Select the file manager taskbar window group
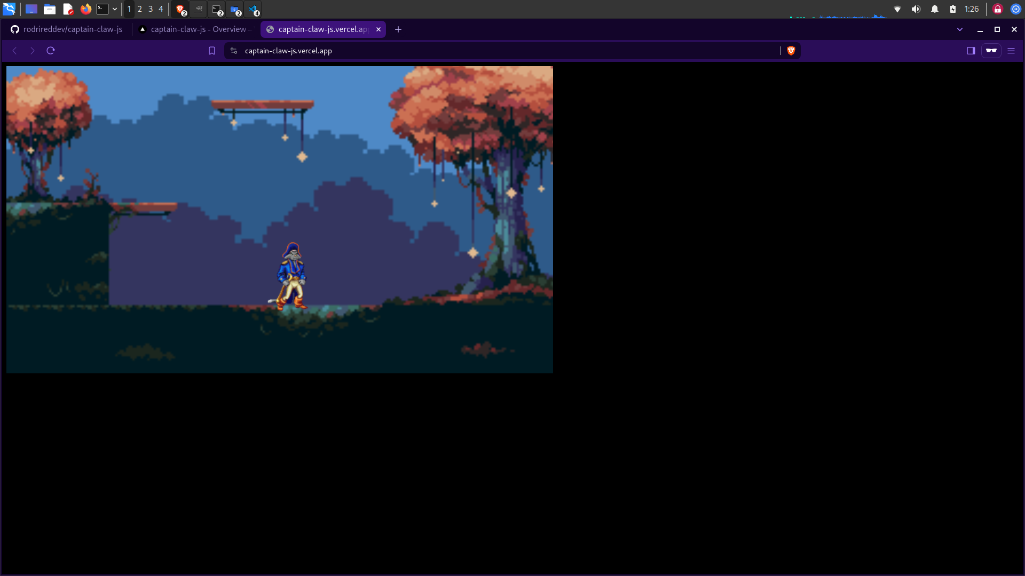The height and width of the screenshot is (576, 1025). (235, 10)
